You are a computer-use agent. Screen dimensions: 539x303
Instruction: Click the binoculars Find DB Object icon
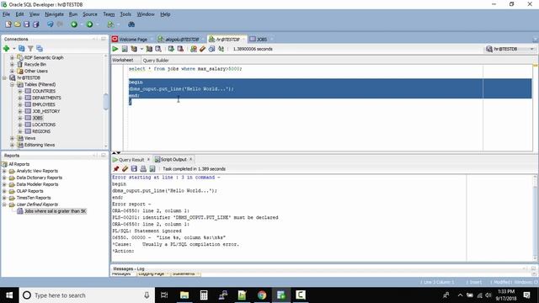(x=131, y=24)
